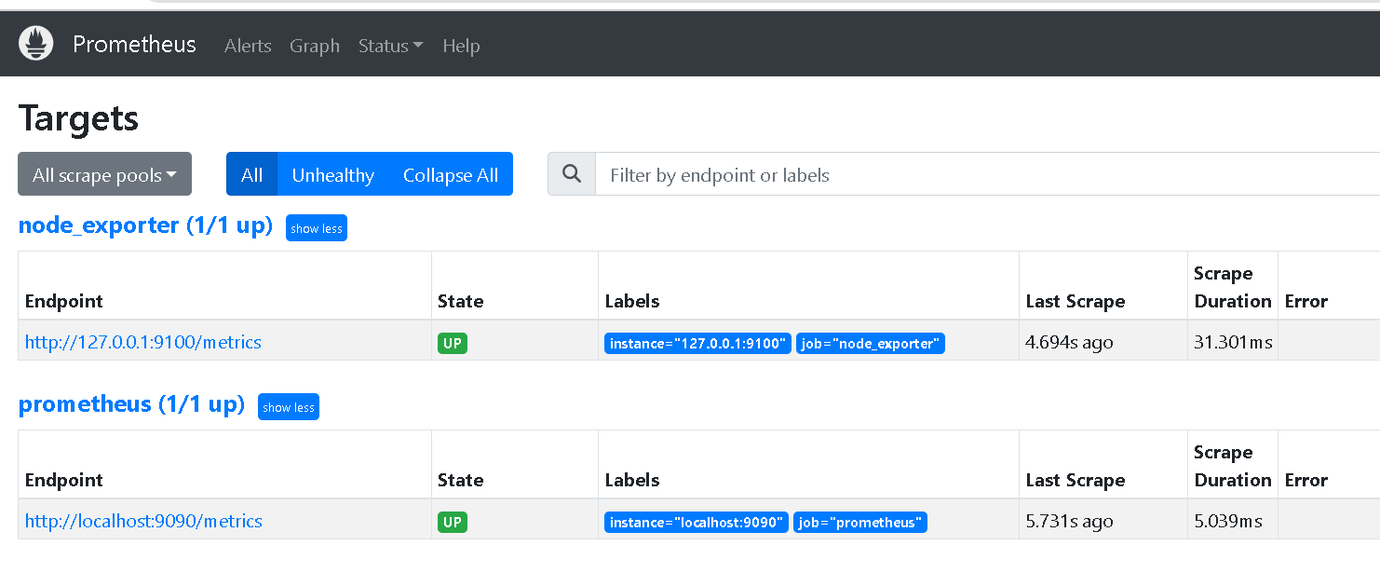This screenshot has width=1380, height=573.
Task: Toggle the Unhealthy targets filter
Action: 332,174
